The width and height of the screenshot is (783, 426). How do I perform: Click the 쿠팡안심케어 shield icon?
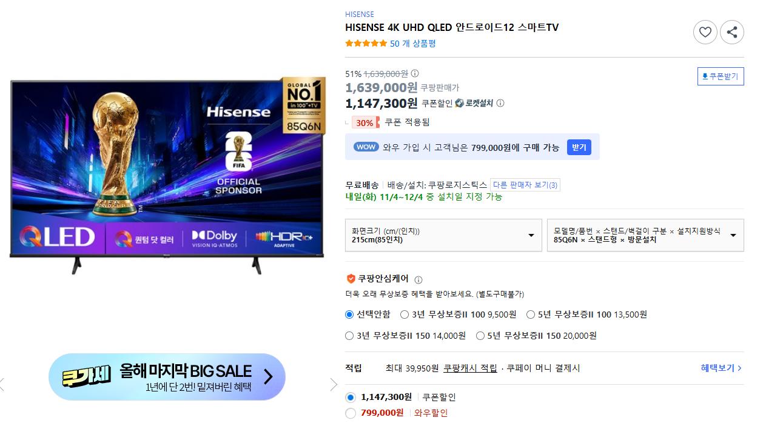tap(351, 279)
